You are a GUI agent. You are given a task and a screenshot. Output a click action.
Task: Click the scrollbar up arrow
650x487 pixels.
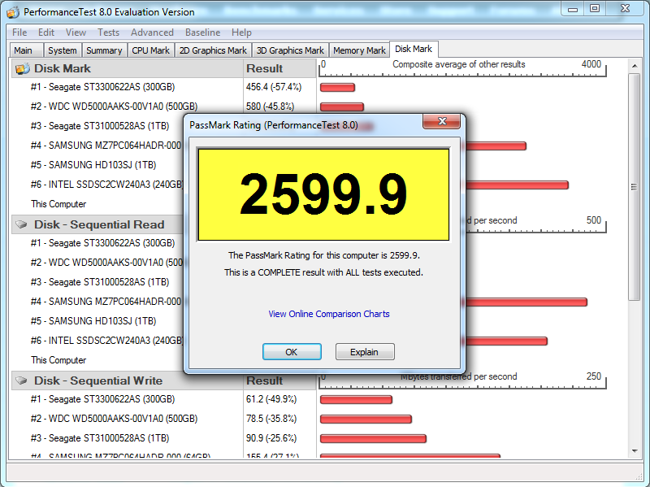coord(635,66)
